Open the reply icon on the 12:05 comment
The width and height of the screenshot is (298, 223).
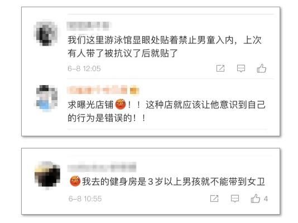pyautogui.click(x=241, y=68)
